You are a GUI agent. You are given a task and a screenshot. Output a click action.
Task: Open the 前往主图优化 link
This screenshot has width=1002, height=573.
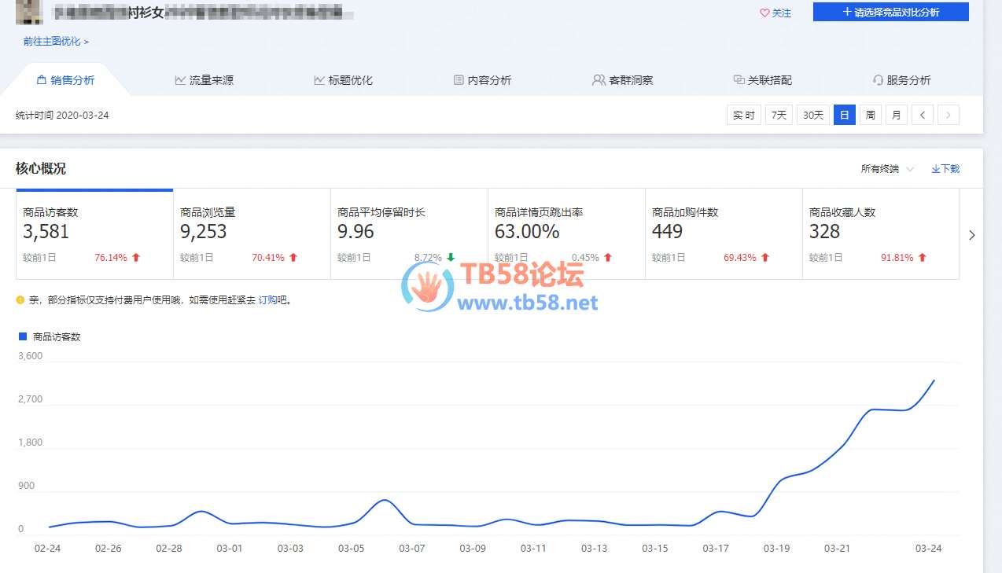coord(55,42)
